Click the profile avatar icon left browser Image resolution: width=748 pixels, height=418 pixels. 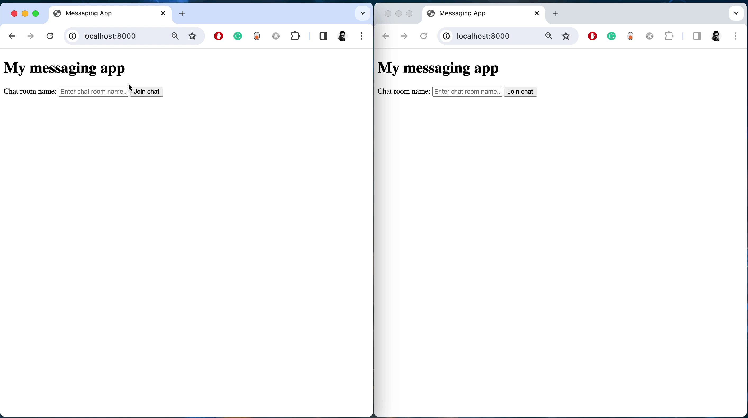(342, 35)
